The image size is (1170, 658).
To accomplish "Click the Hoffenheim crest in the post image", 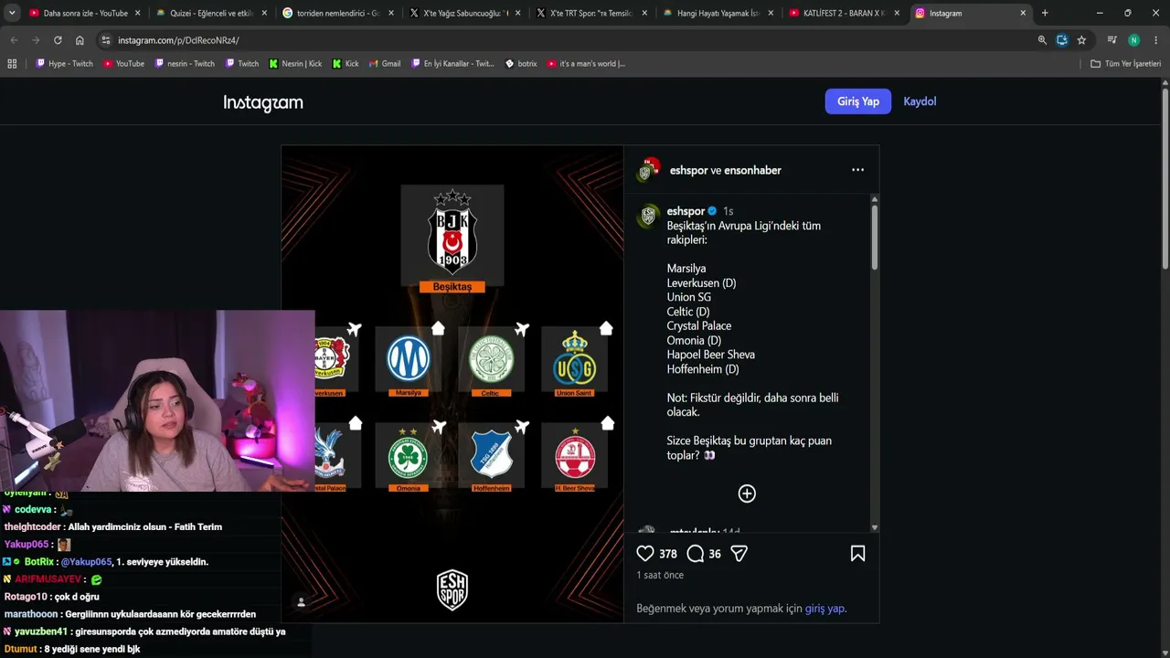I will (x=492, y=454).
